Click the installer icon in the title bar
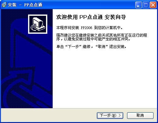Screen dimensions: 158x123 pos(4,5)
